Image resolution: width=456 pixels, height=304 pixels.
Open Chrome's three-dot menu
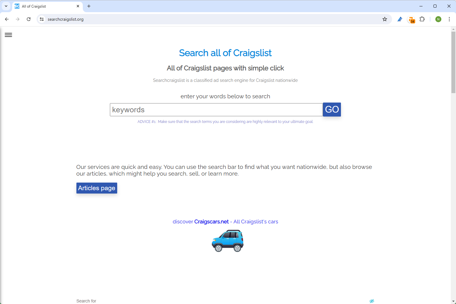449,19
